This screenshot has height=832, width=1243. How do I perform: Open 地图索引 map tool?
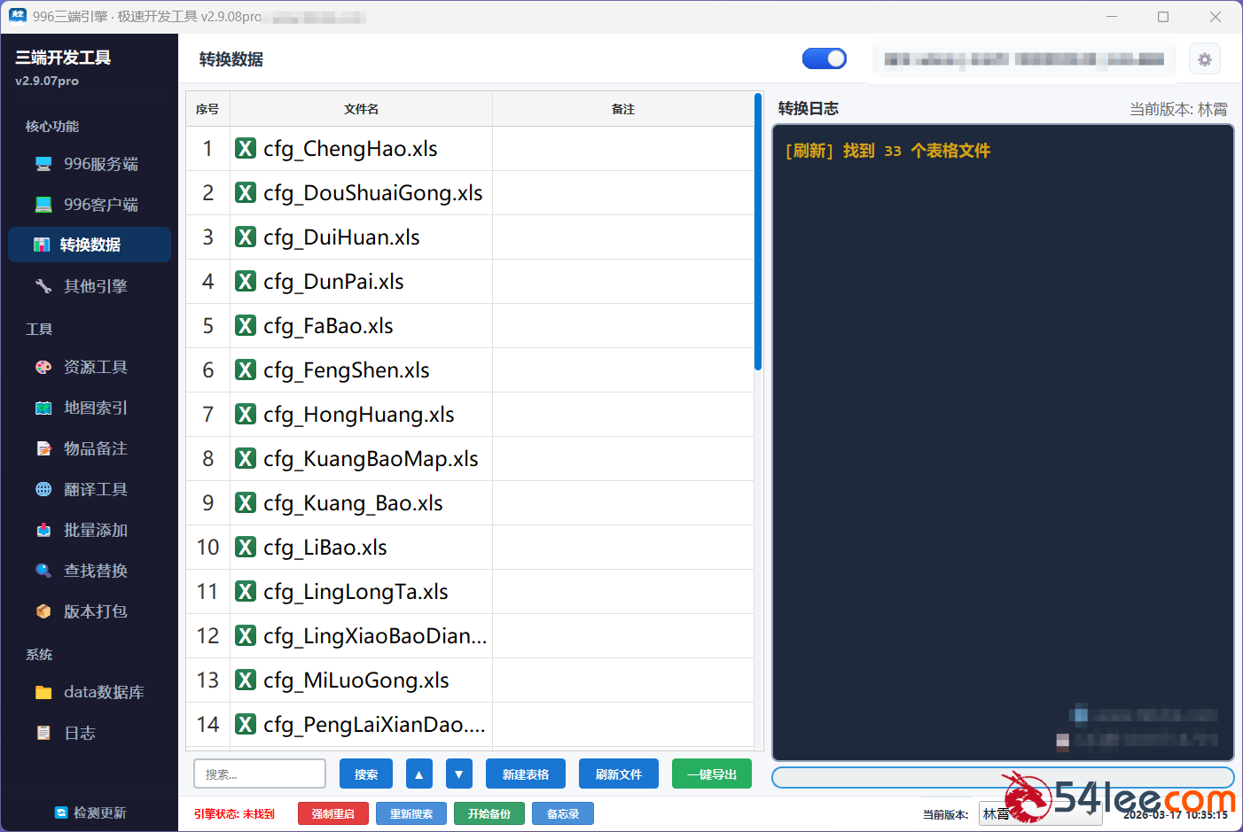[x=89, y=408]
